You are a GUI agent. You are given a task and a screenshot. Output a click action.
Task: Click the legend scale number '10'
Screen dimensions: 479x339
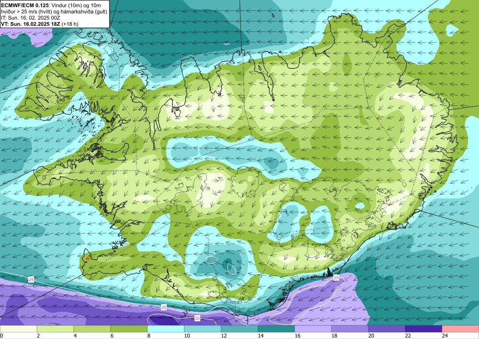pos(187,336)
